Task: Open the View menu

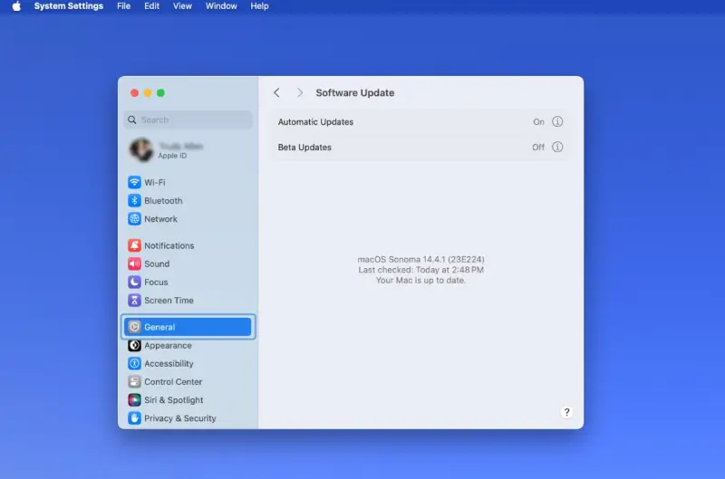Action: click(x=182, y=6)
